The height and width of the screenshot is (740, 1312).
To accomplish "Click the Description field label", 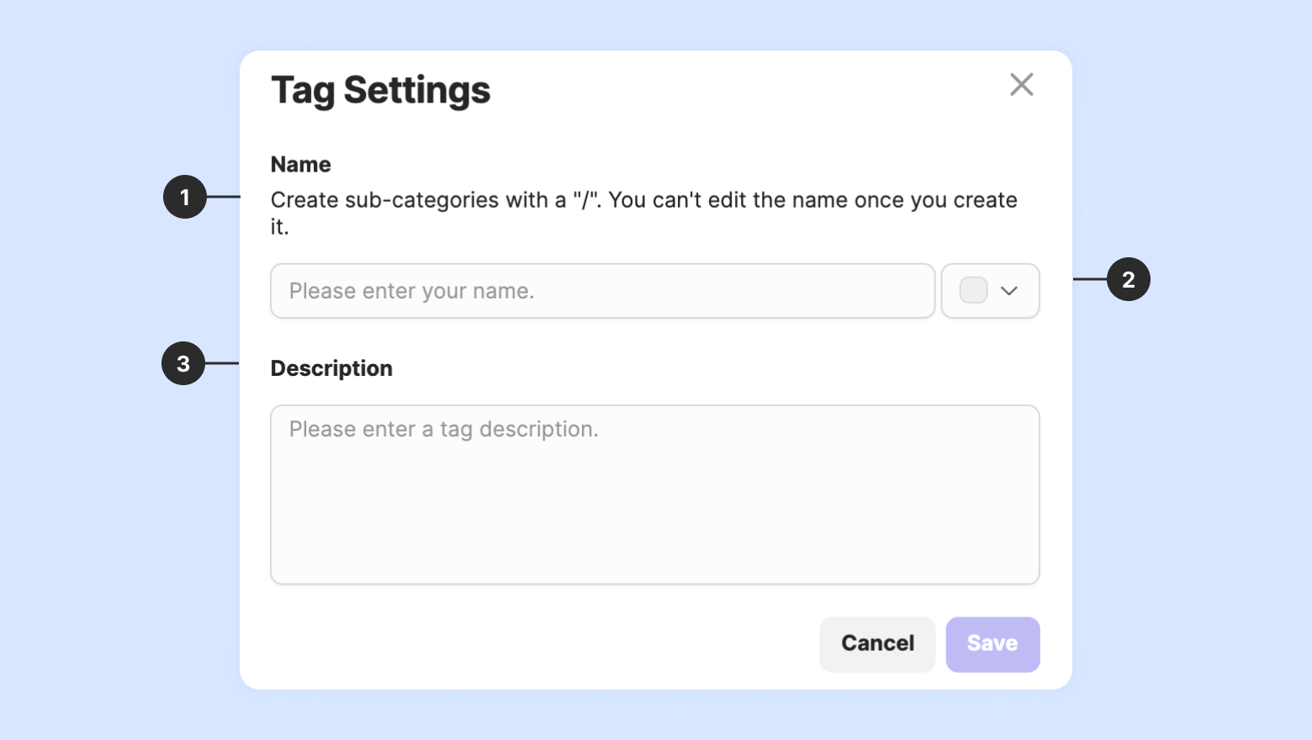I will [x=331, y=368].
